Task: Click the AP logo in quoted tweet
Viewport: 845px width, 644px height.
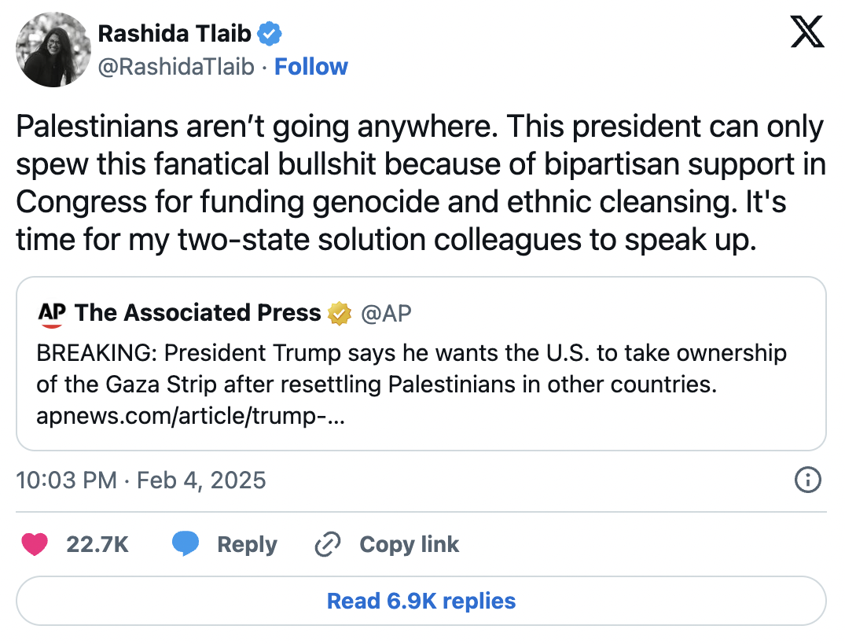Action: pyautogui.click(x=51, y=314)
